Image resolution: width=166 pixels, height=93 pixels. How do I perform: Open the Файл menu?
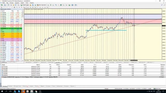point(4,3)
